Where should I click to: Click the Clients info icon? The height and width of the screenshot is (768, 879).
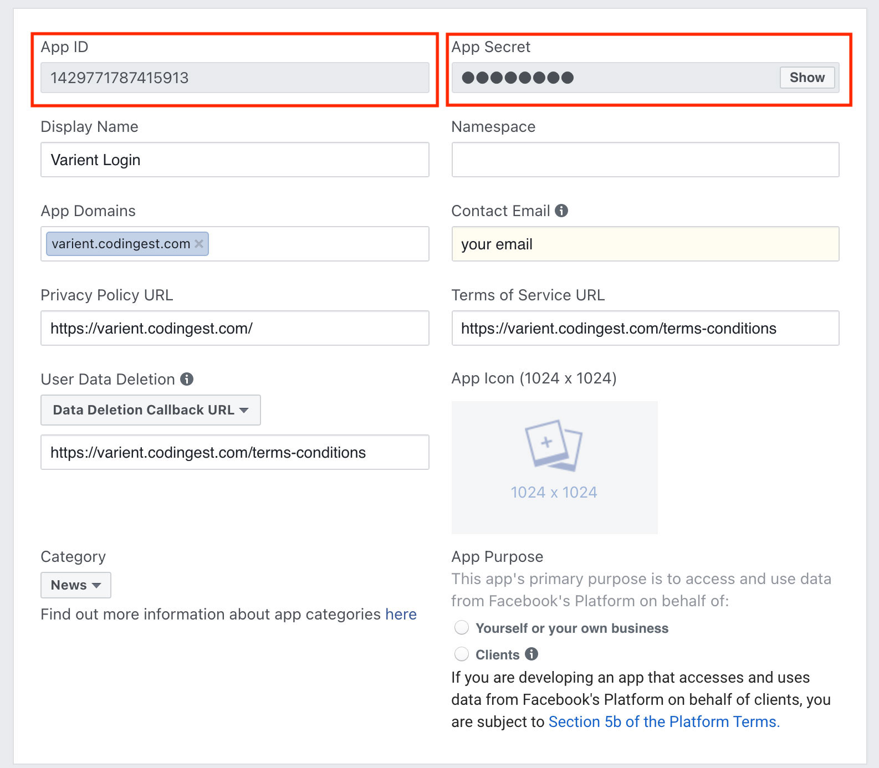532,654
